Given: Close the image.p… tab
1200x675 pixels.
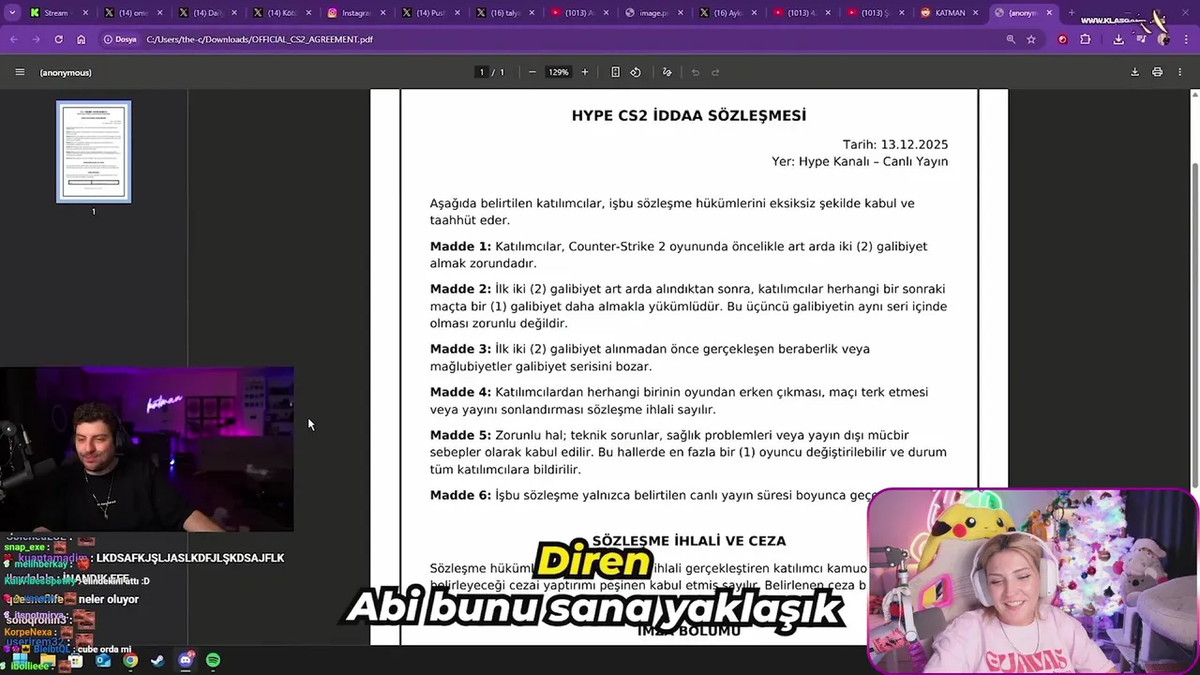Looking at the screenshot, I should (x=679, y=13).
